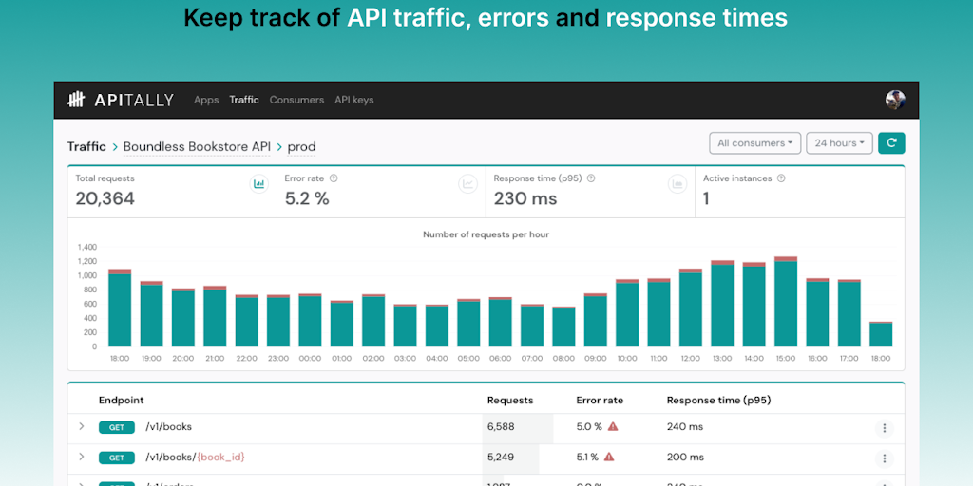Click the refresh data button
Image resolution: width=973 pixels, height=486 pixels.
(x=891, y=143)
